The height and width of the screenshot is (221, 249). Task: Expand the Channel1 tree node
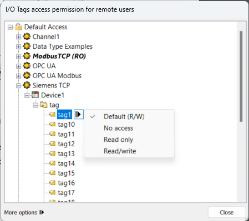click(x=18, y=37)
